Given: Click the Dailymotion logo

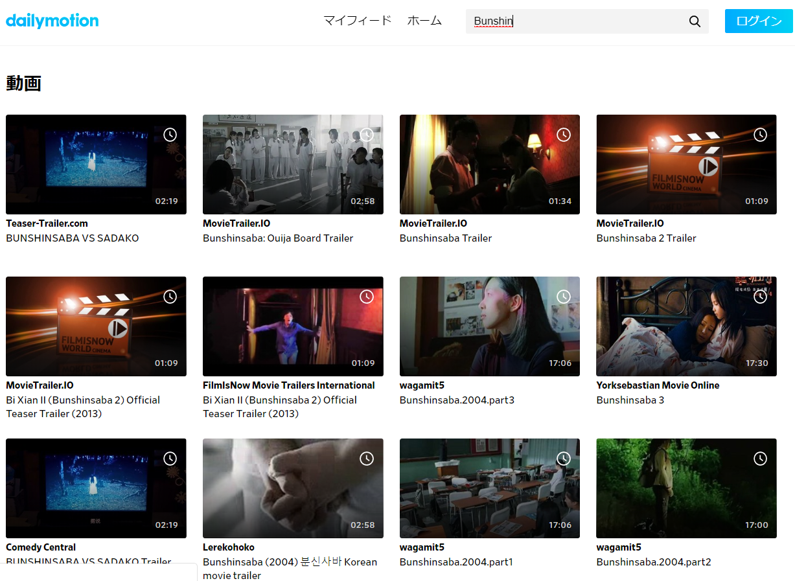Looking at the screenshot, I should pos(52,21).
